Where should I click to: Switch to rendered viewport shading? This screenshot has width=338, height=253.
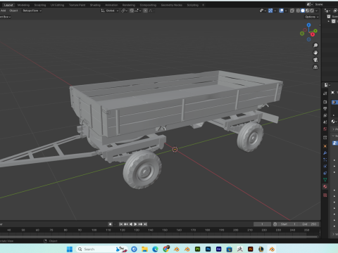pos(312,11)
